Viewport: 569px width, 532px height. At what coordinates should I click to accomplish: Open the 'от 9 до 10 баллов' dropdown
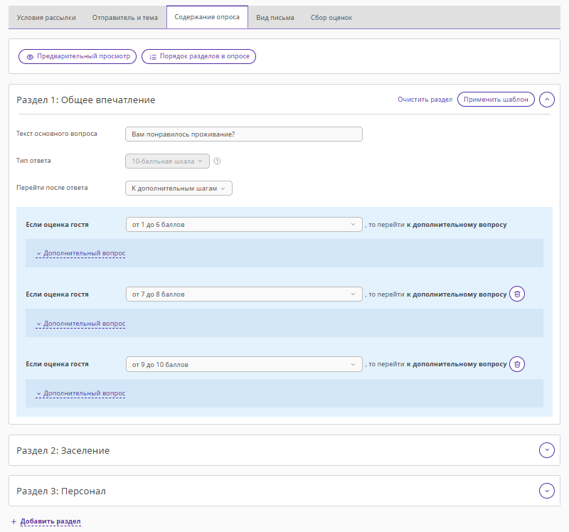pos(243,365)
